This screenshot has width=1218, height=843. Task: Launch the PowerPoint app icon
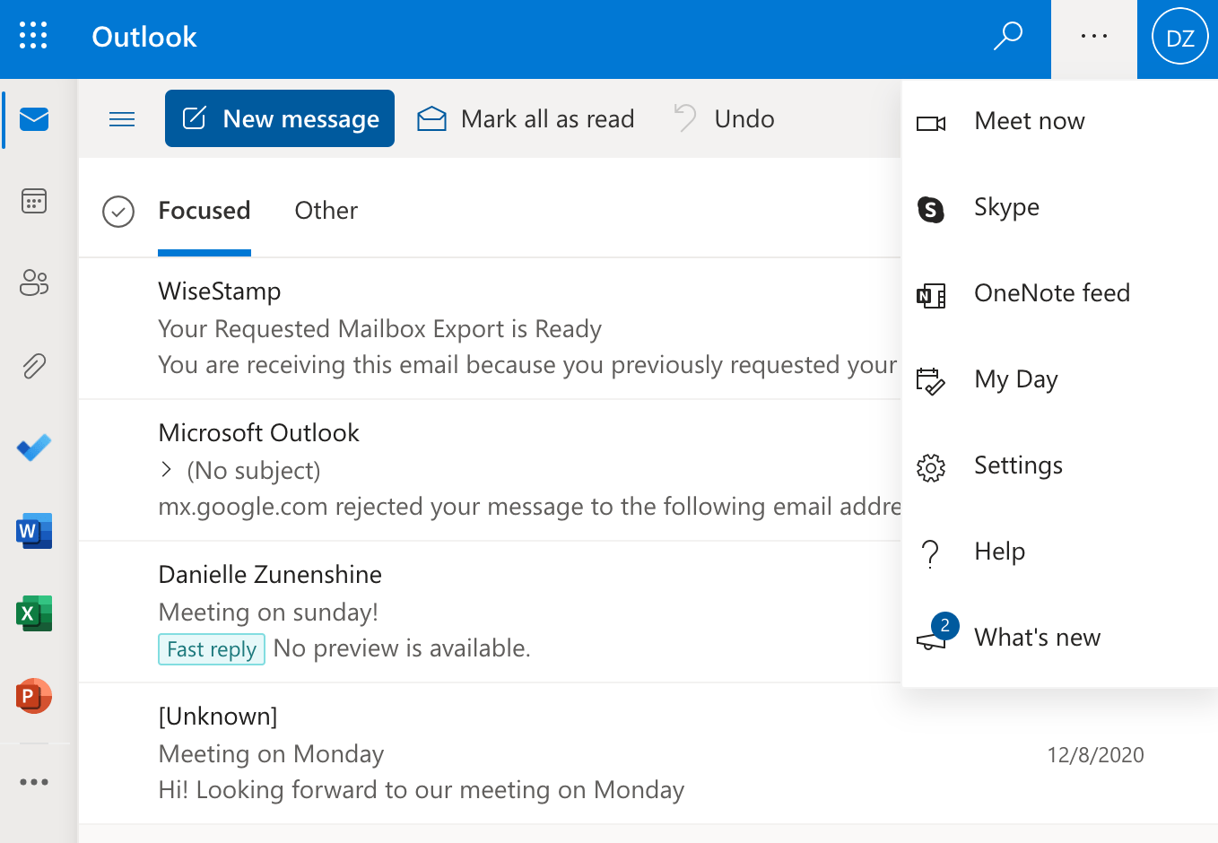tap(34, 696)
